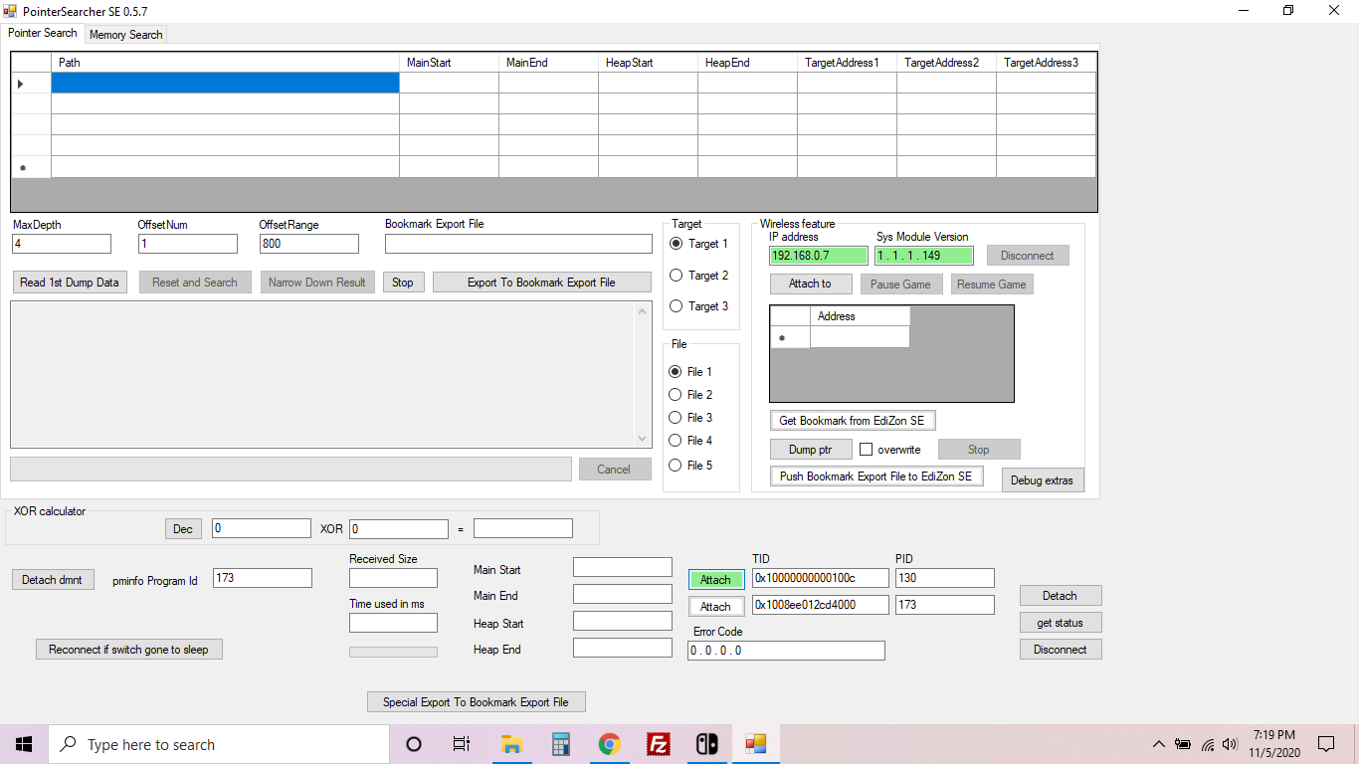
Task: Select the highlighted first Path cell
Action: [225, 84]
